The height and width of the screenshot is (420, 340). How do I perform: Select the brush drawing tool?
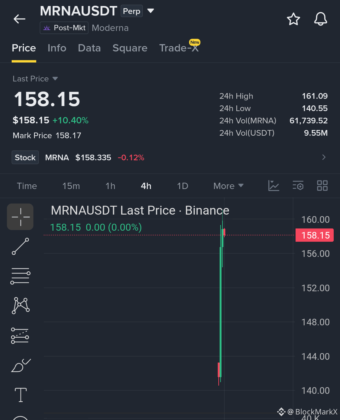pyautogui.click(x=21, y=365)
